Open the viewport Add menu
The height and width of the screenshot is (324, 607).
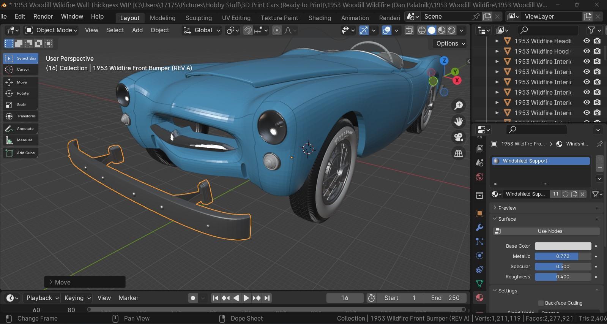coord(137,30)
